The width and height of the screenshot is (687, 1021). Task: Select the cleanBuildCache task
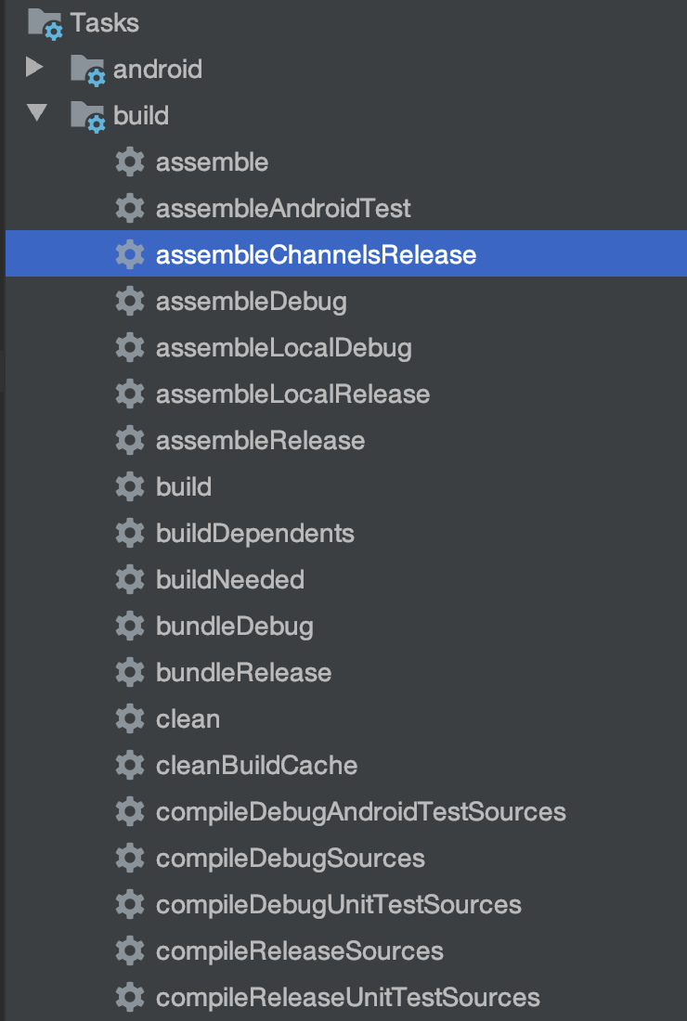[256, 765]
